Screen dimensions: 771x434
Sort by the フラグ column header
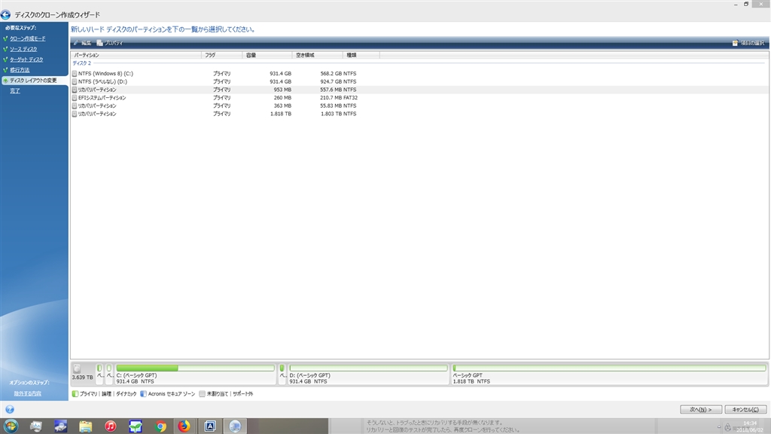pyautogui.click(x=222, y=55)
